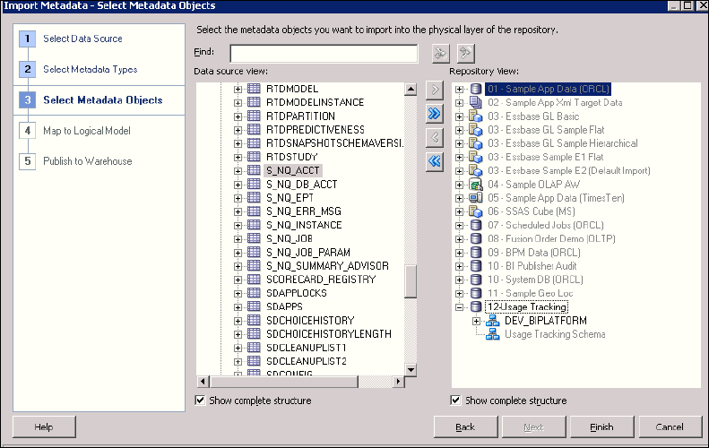Click the scroll down arrow in Data source view
This screenshot has height=448, width=709.
point(411,370)
